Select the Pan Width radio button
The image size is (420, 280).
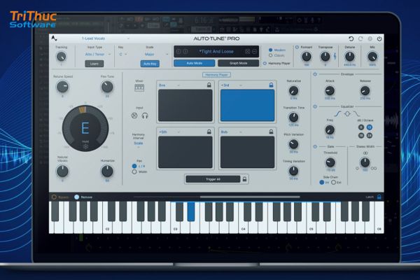pyautogui.click(x=134, y=171)
